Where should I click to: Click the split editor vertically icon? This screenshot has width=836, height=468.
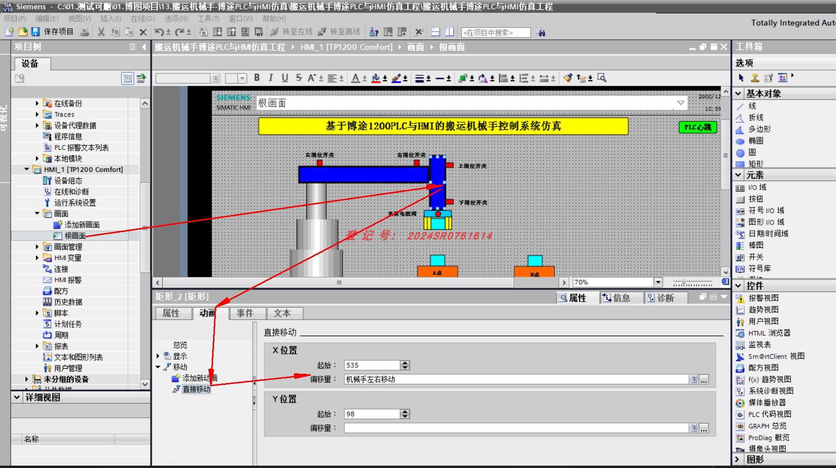pos(449,32)
